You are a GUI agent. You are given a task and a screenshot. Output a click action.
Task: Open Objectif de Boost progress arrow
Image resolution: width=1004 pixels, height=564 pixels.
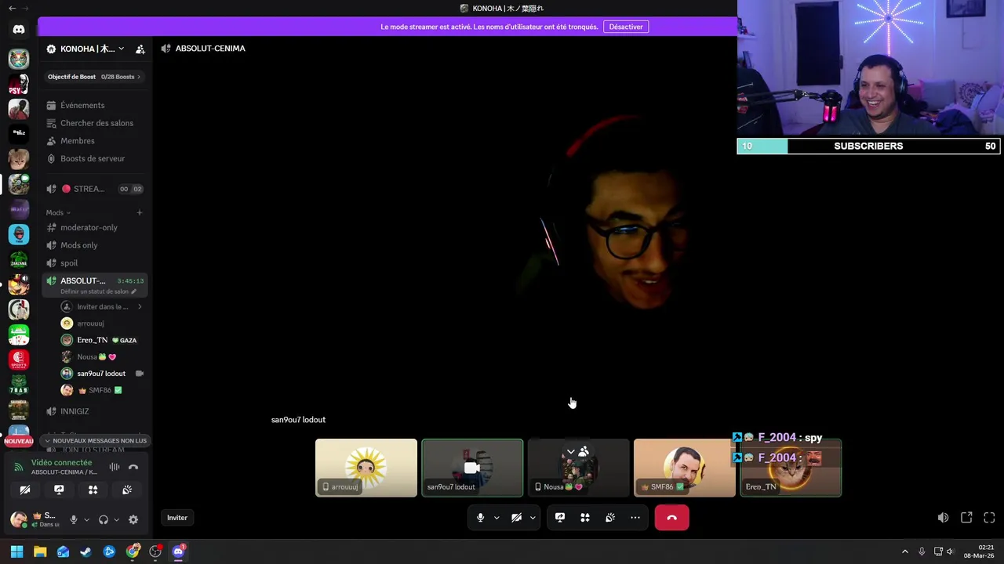140,77
